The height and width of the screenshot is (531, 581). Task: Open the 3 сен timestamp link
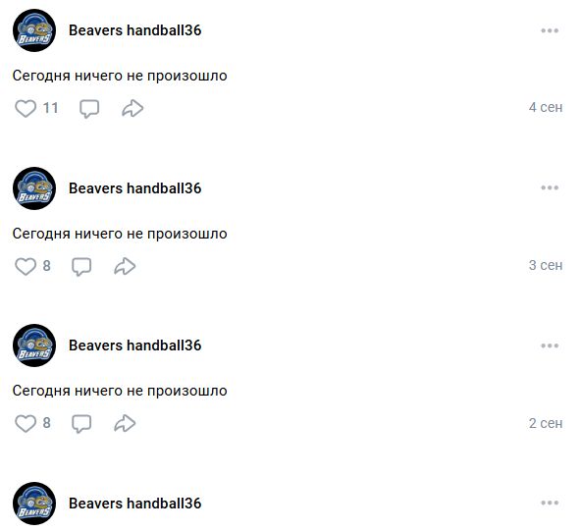(546, 265)
